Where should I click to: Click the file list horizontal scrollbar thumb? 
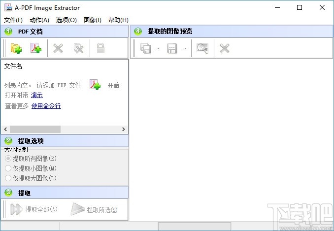[35, 129]
